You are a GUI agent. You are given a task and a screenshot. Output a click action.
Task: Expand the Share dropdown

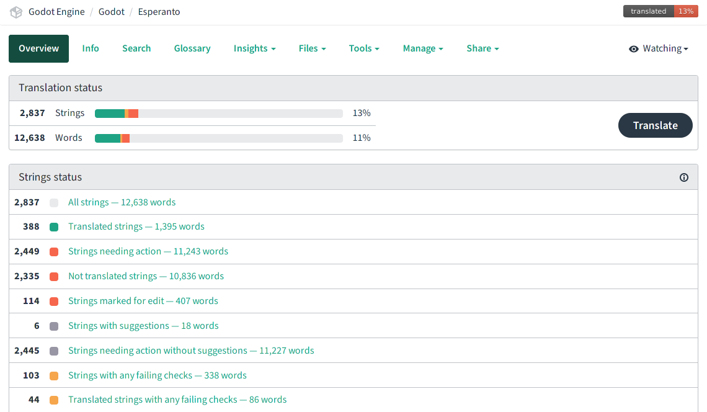click(x=482, y=48)
